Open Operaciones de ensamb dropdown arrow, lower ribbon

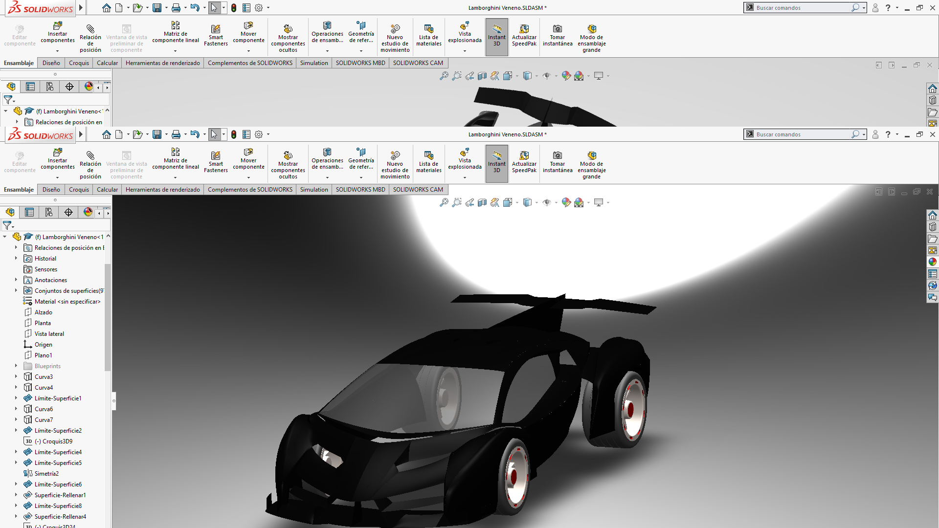(327, 177)
